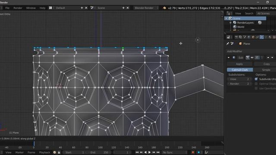276x155 pixels.
Task: Uncheck Subdivide UVs option
Action: click(256, 79)
